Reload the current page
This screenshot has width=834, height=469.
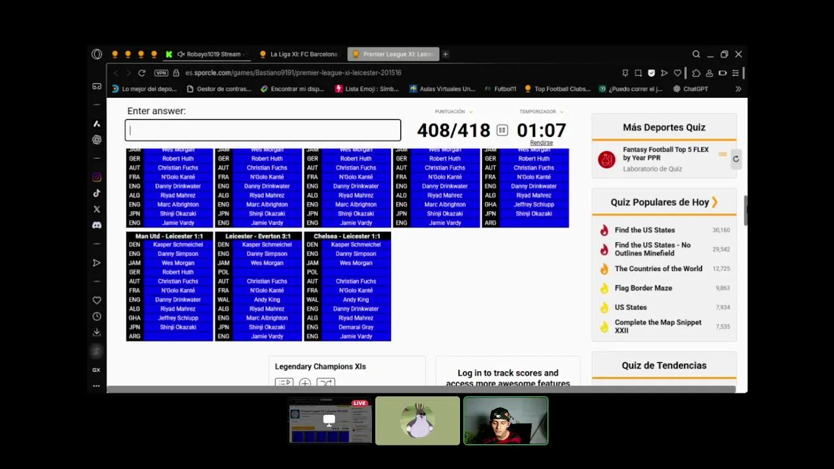click(141, 73)
